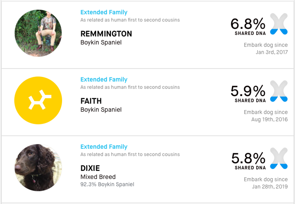Open the REMMINGTON dog name link
The height and width of the screenshot is (204, 295).
point(106,34)
